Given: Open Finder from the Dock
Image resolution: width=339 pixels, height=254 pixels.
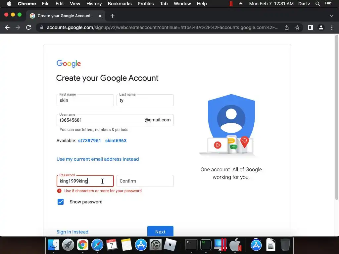Looking at the screenshot, I should click(53, 245).
